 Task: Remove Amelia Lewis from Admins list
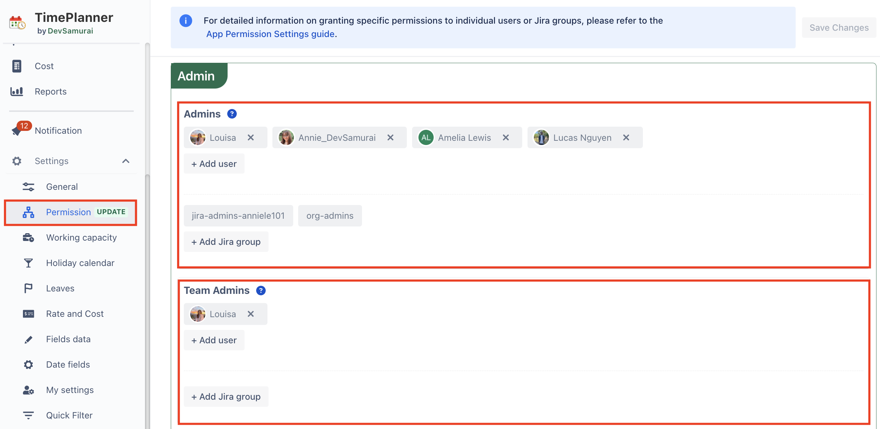pos(506,138)
